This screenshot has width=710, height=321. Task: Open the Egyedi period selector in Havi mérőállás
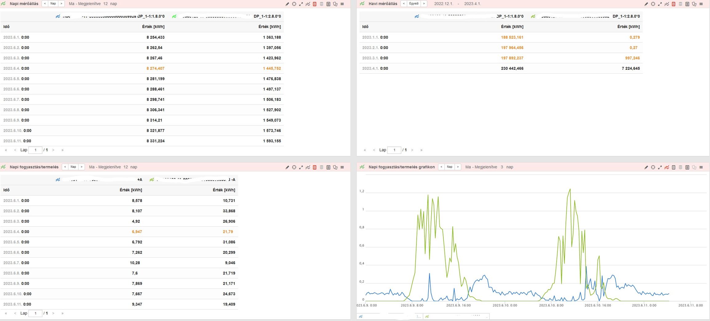click(414, 4)
